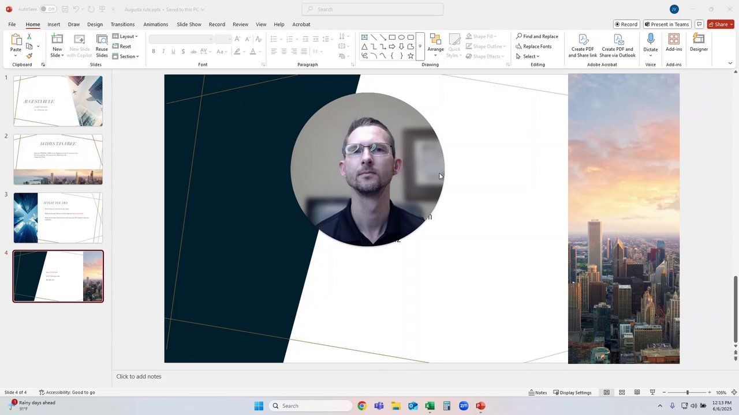Image resolution: width=739 pixels, height=415 pixels.
Task: Reset the slide layout
Action: coord(122,46)
